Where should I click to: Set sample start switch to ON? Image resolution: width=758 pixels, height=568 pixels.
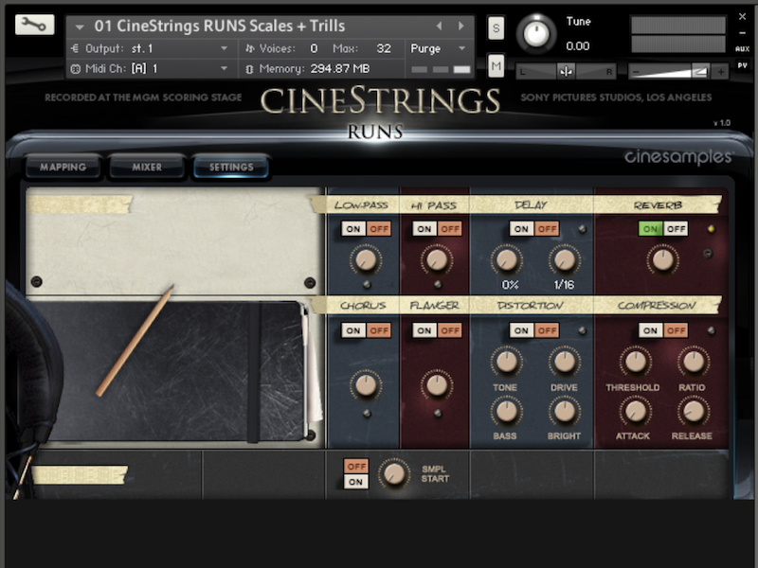(356, 482)
